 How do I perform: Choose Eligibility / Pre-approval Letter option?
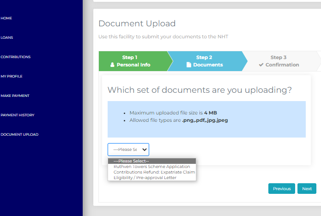(x=145, y=178)
